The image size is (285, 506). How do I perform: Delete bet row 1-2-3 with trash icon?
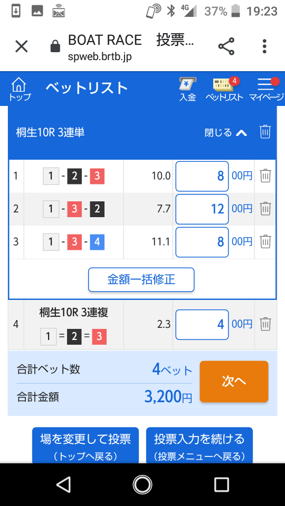[265, 176]
